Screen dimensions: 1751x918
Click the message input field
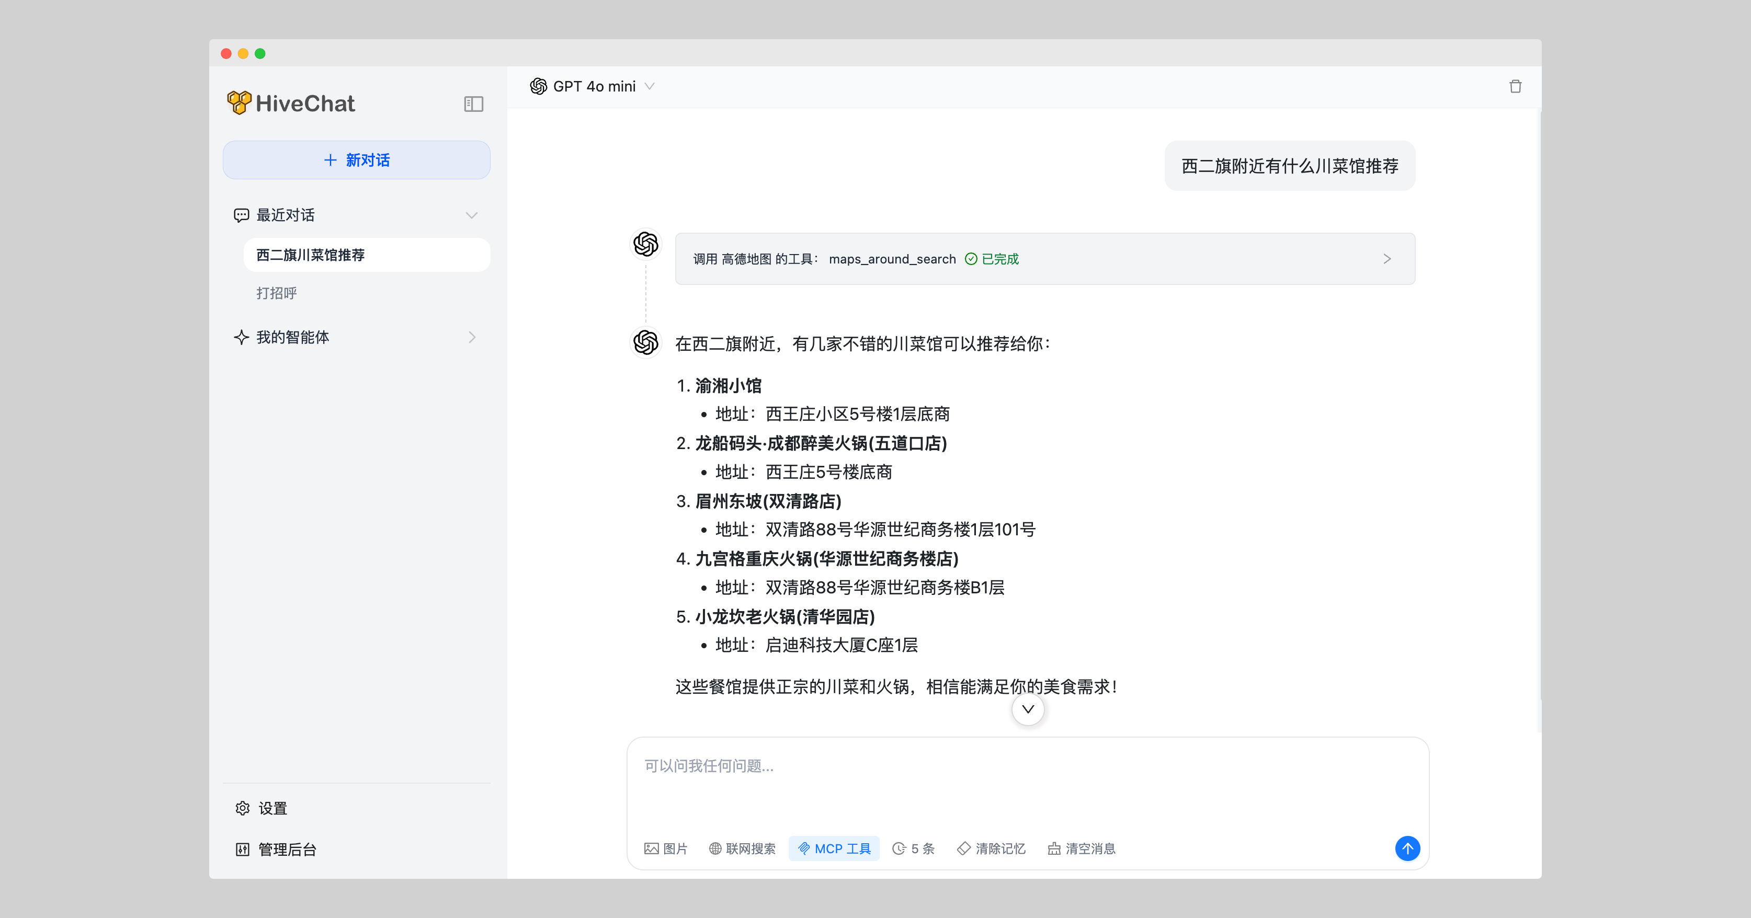click(x=1027, y=782)
